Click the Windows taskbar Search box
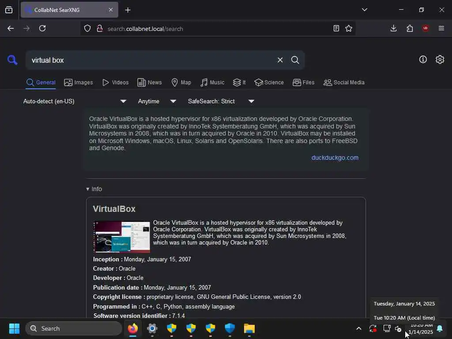Viewport: 452px width, 339px height. (x=74, y=328)
